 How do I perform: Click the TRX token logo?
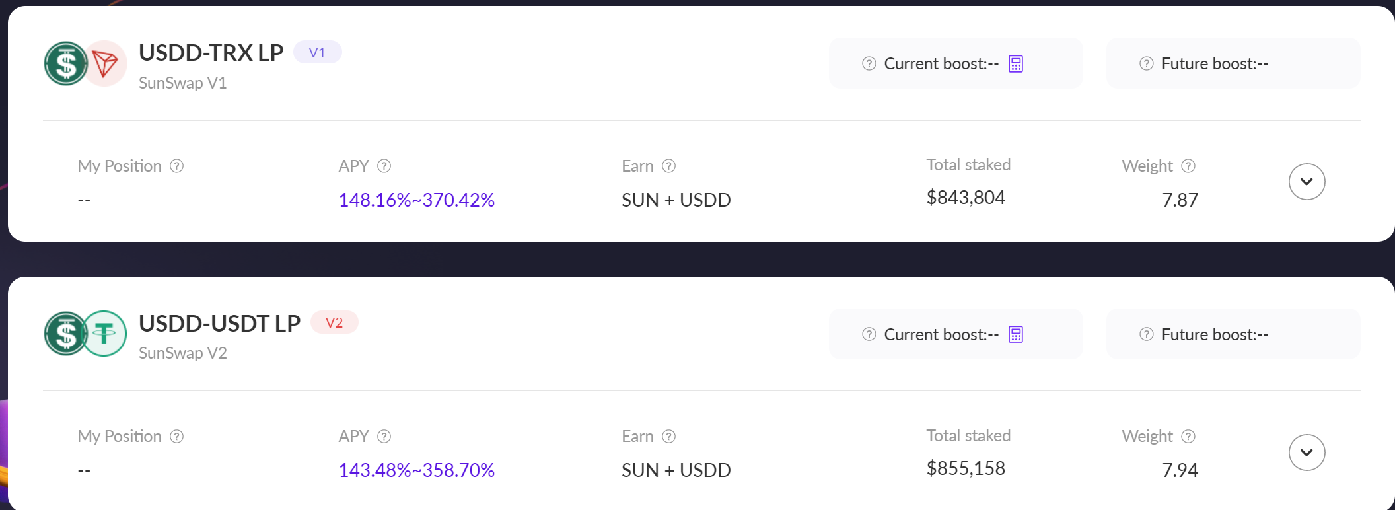[x=106, y=64]
